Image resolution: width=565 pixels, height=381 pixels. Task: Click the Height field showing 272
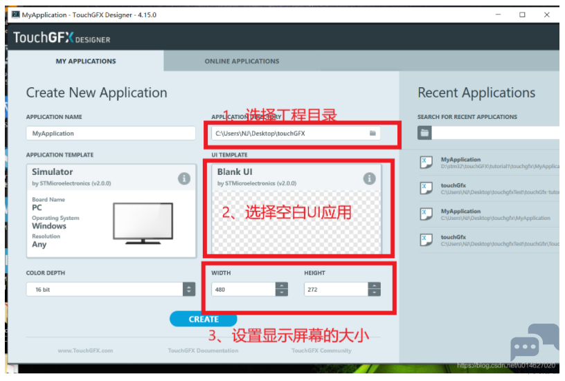337,289
